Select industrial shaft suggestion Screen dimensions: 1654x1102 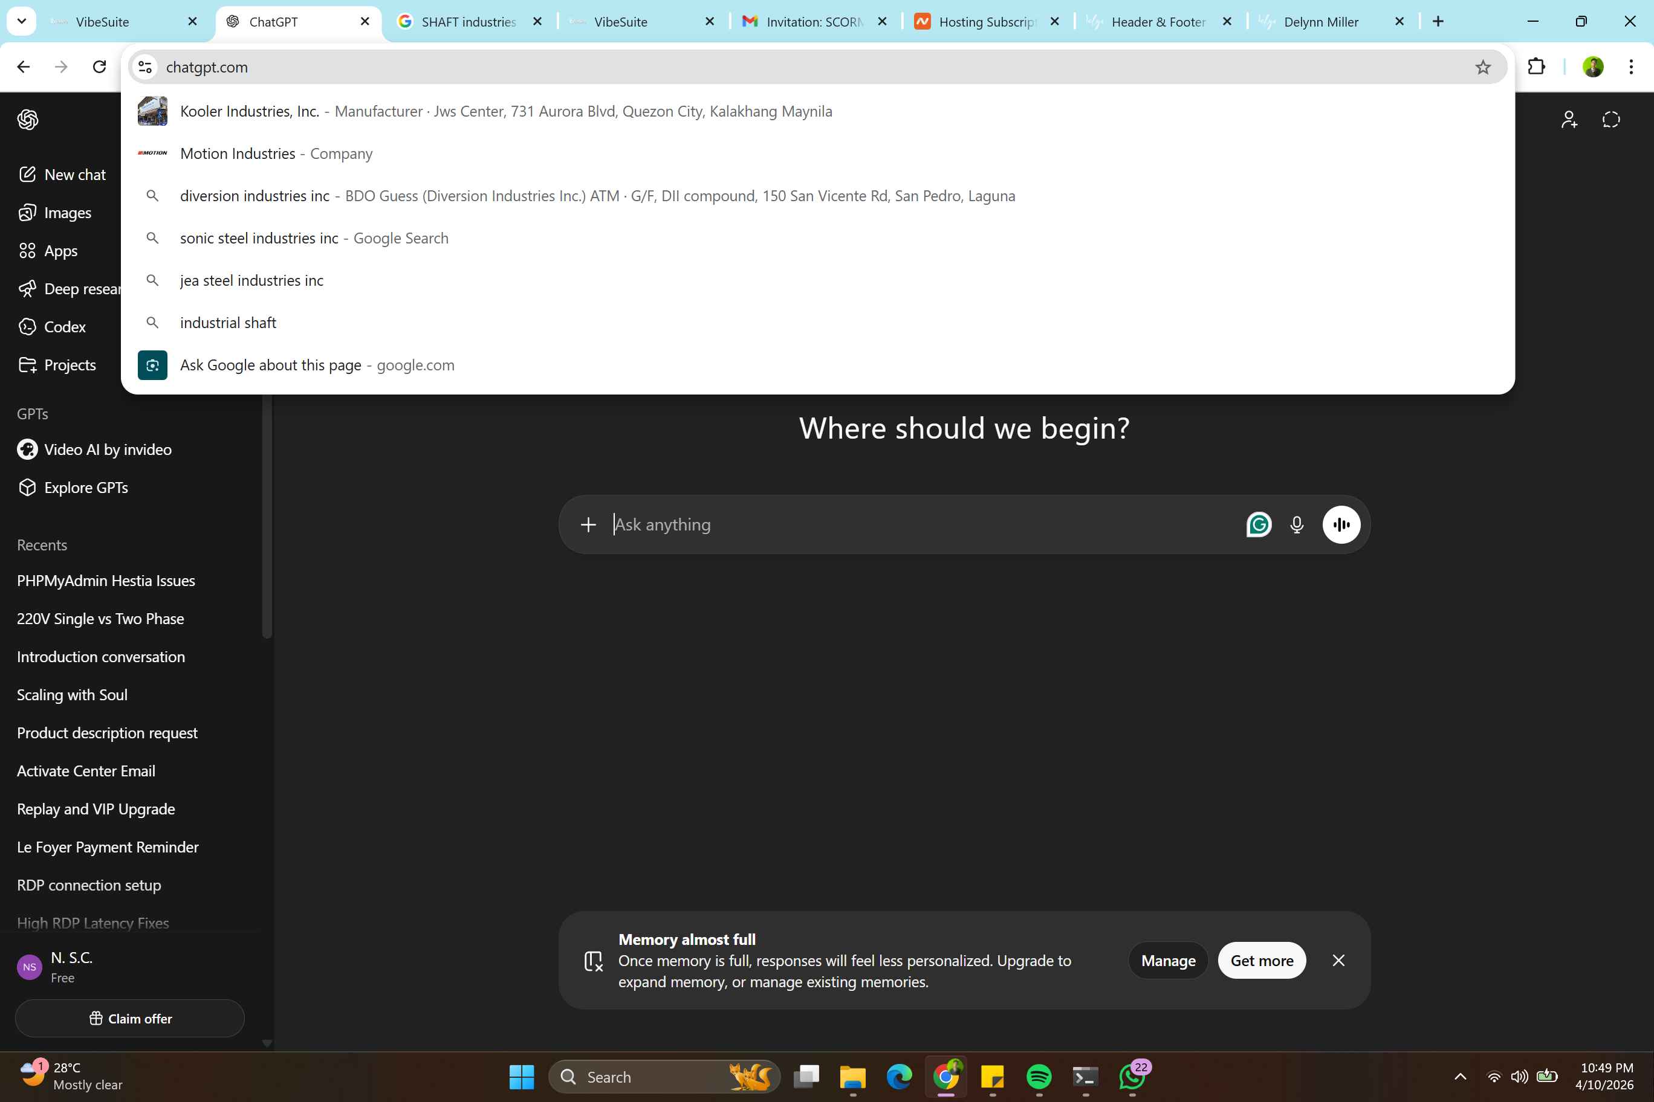click(x=817, y=323)
